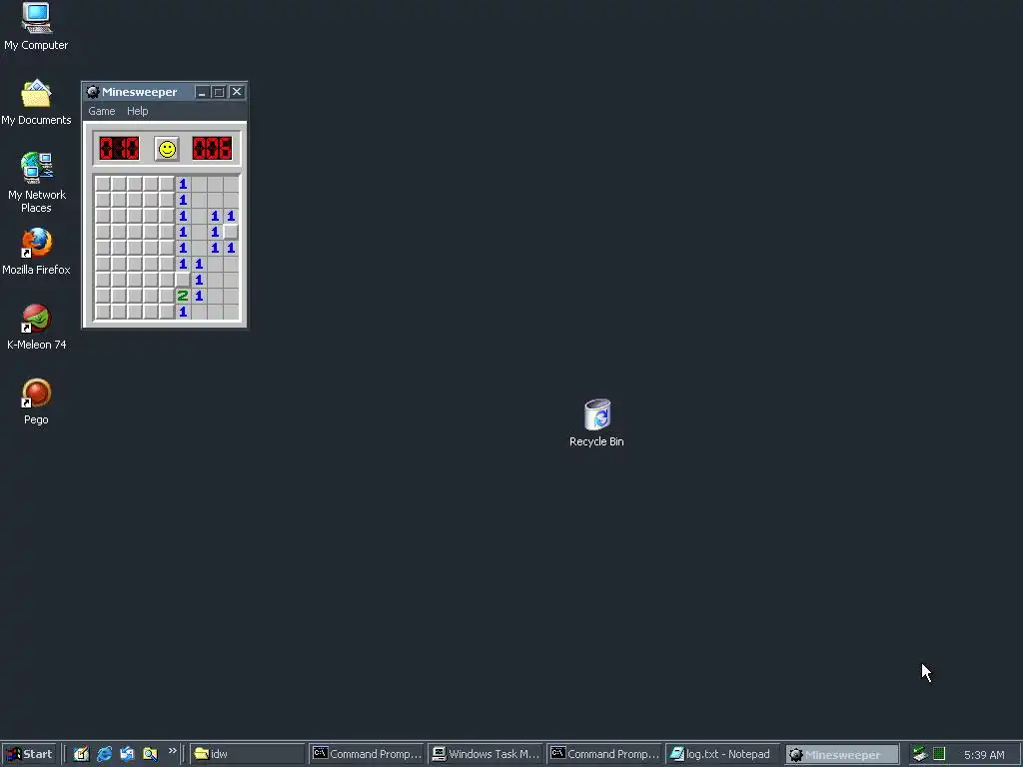Select the Mozilla Firefox shortcut icon

click(x=36, y=252)
